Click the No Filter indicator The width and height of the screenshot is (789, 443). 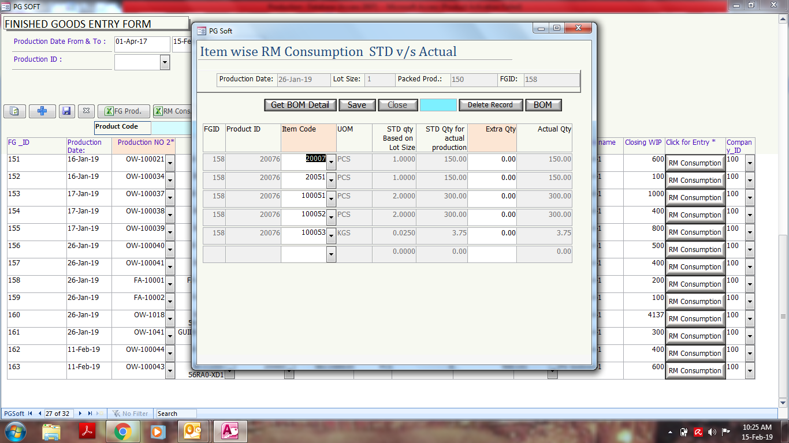[x=131, y=414]
